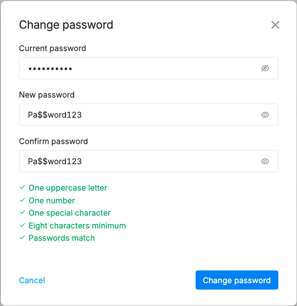Click the Change password dialog title
297x306 pixels.
(x=66, y=25)
